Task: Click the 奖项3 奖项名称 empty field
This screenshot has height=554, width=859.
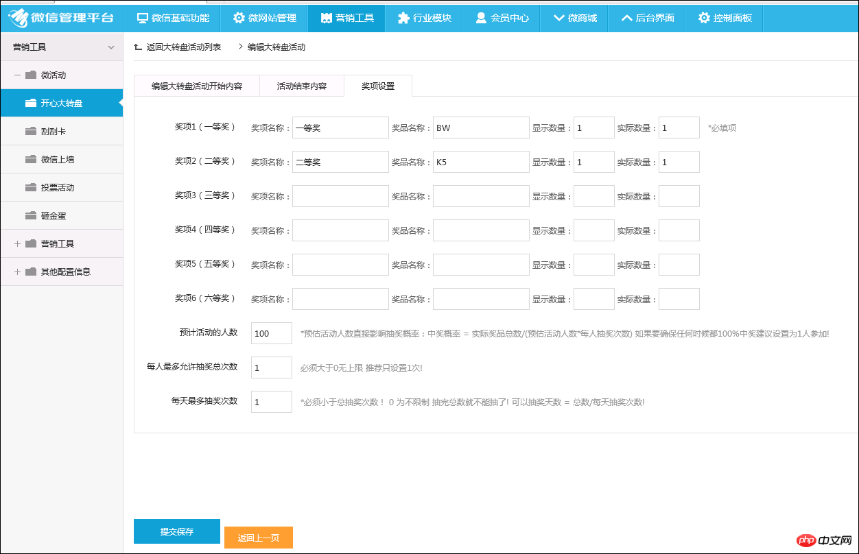Action: coord(340,196)
